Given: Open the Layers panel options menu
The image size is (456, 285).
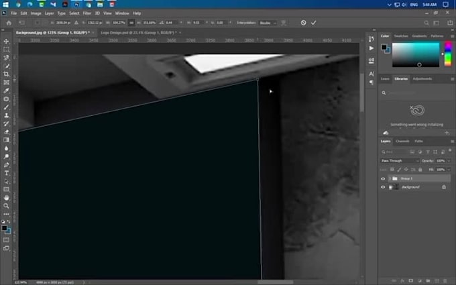Looking at the screenshot, I should [452, 141].
